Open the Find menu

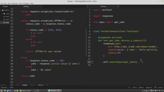[20, 3]
